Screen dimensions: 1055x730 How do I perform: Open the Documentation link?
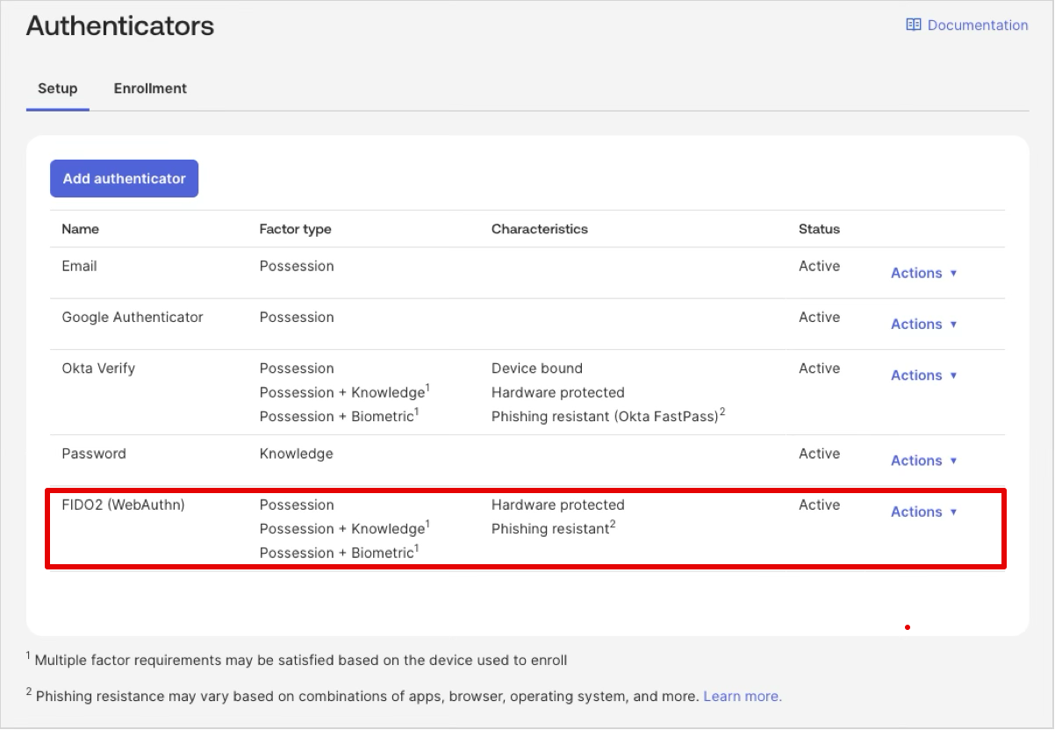[x=977, y=25]
